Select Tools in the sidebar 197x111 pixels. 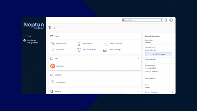pos(28,36)
